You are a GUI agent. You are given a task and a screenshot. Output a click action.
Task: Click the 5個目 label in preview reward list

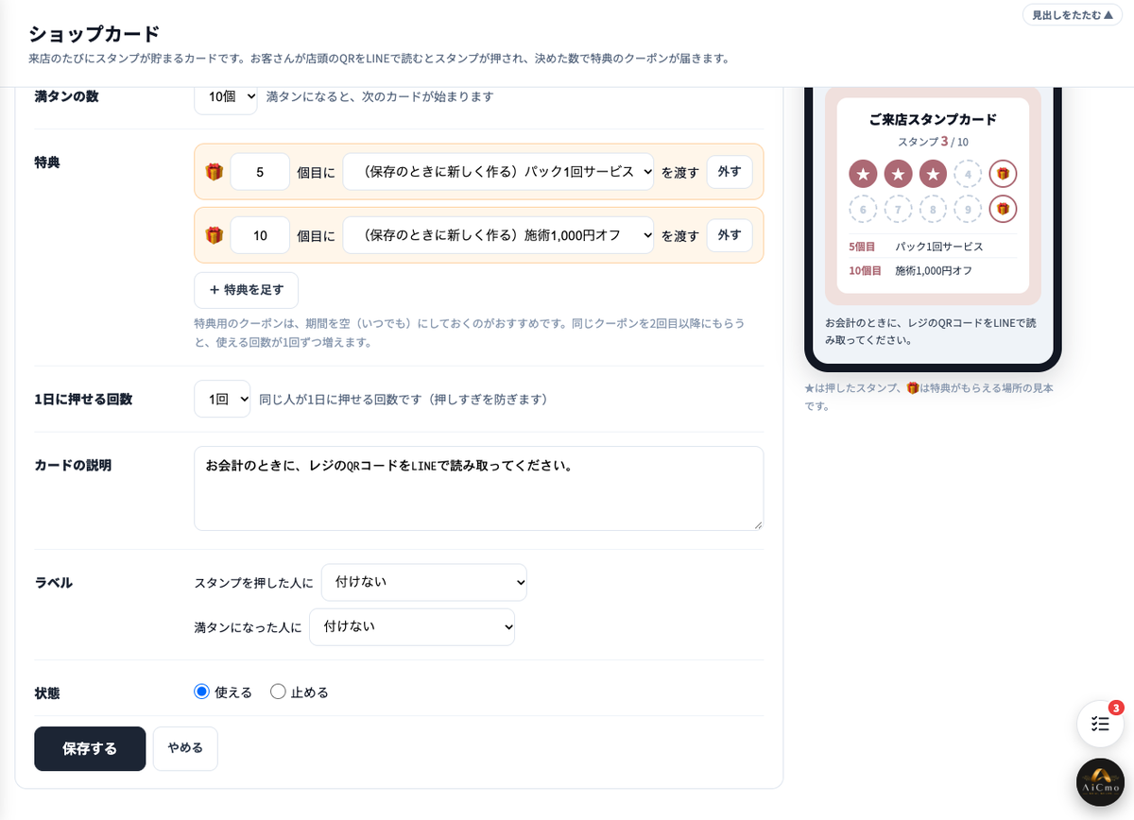(862, 247)
